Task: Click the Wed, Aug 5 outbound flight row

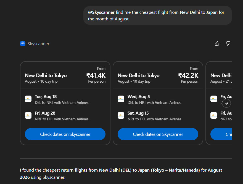Action: [154, 99]
